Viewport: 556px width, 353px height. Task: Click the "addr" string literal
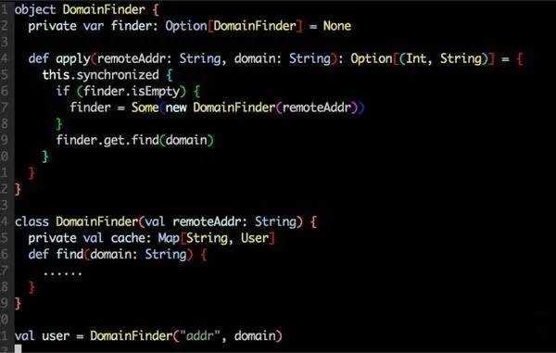[200, 335]
